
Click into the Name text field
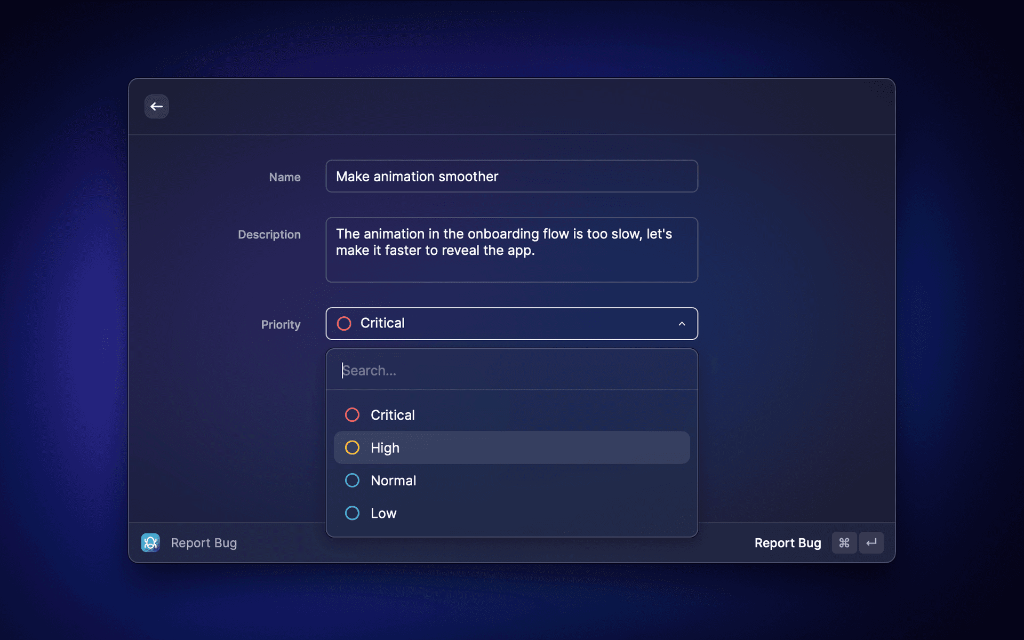(511, 176)
